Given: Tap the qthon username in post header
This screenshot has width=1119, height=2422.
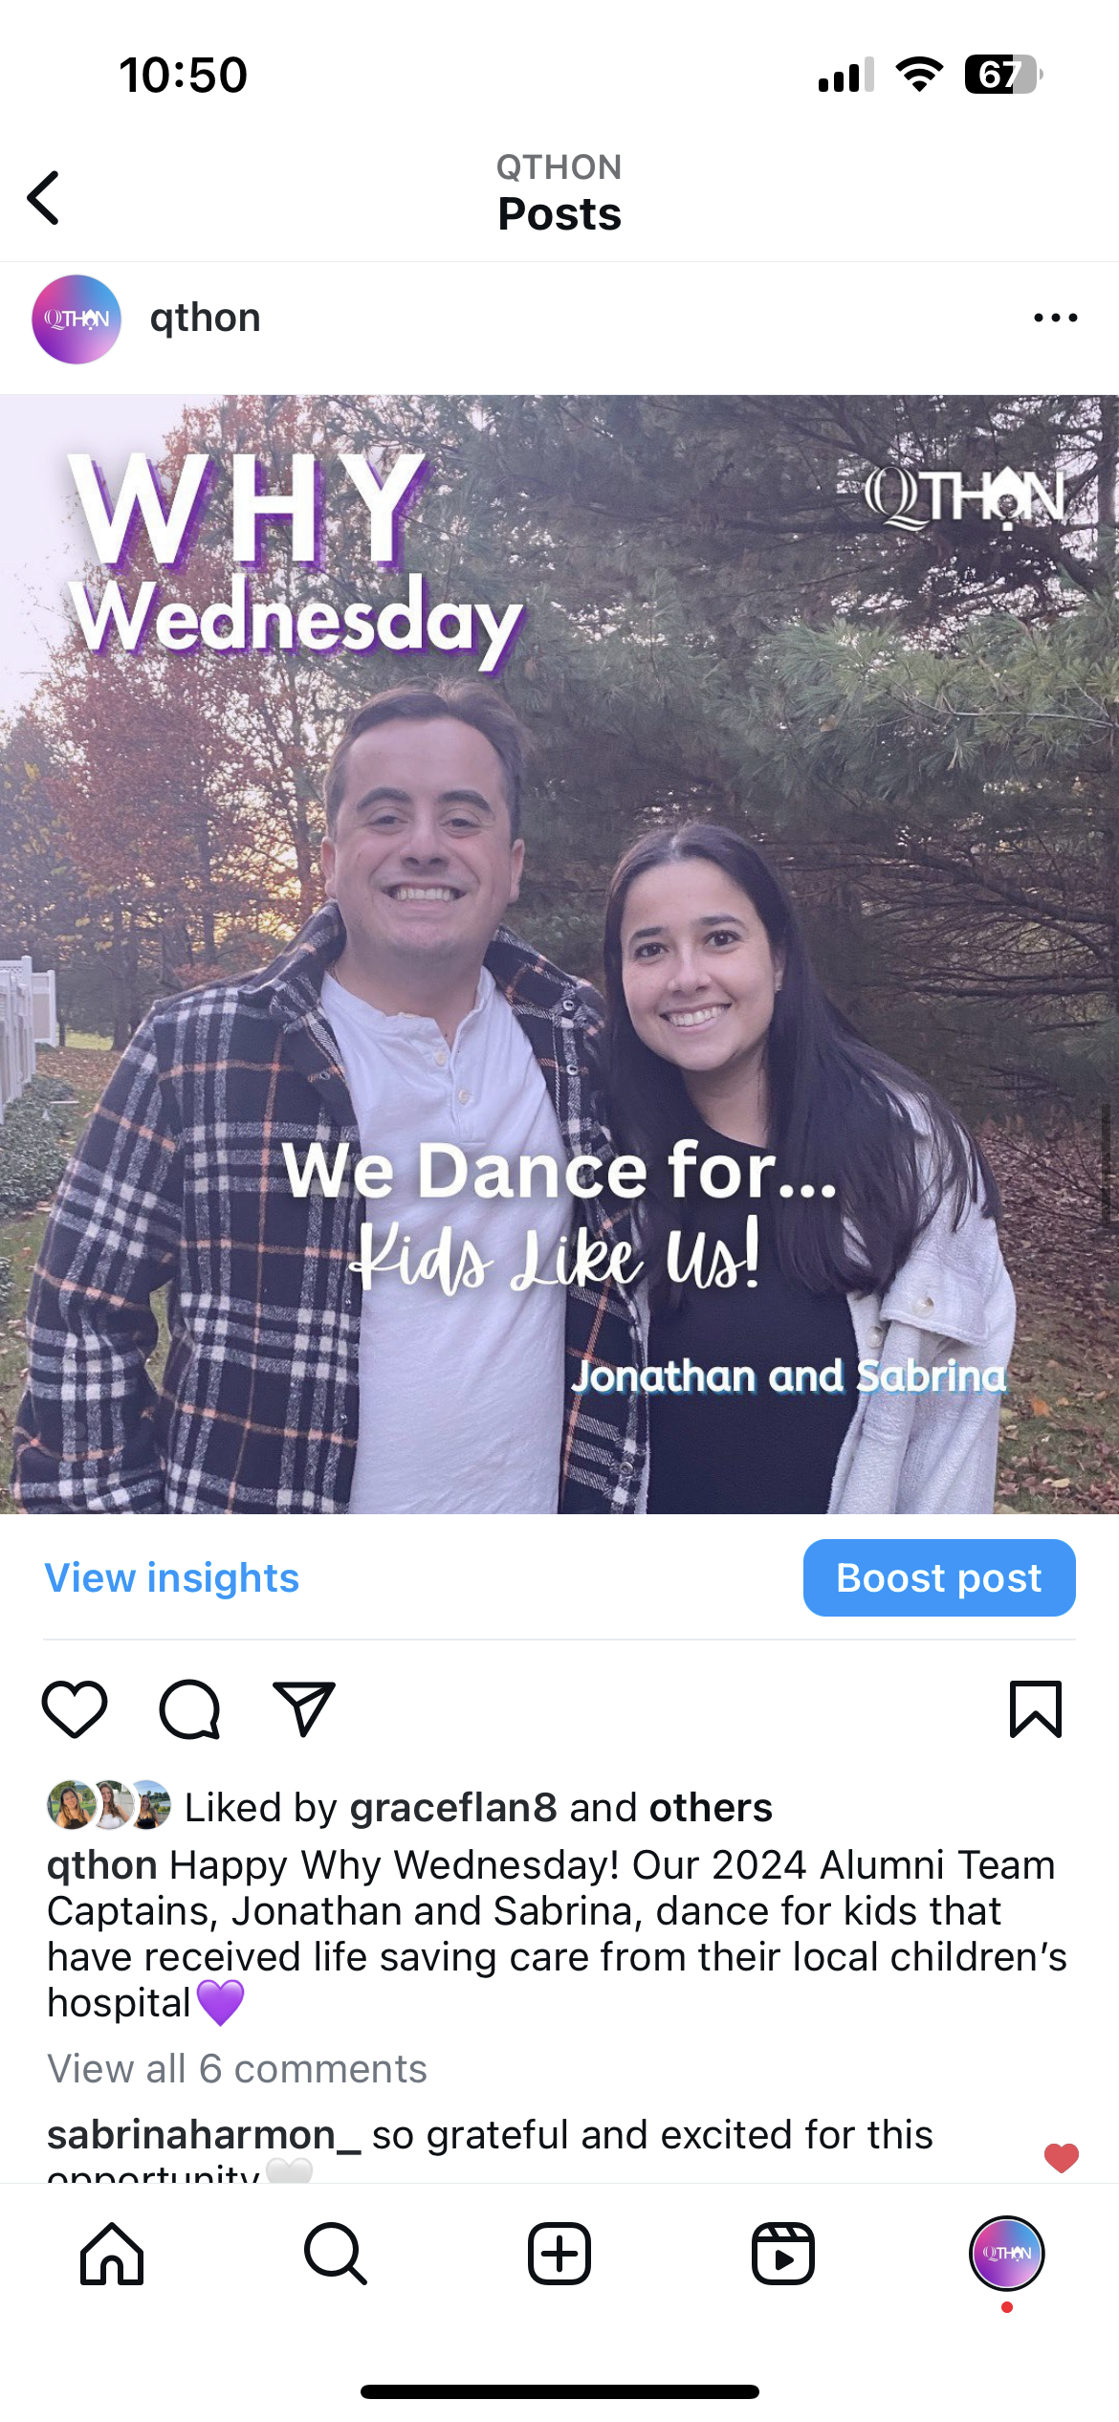Looking at the screenshot, I should (x=205, y=318).
